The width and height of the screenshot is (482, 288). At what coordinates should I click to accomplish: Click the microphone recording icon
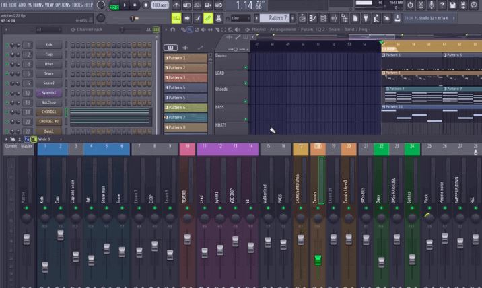432,5
